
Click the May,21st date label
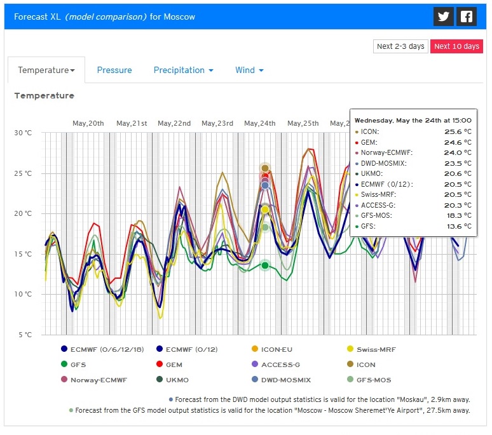pos(132,123)
